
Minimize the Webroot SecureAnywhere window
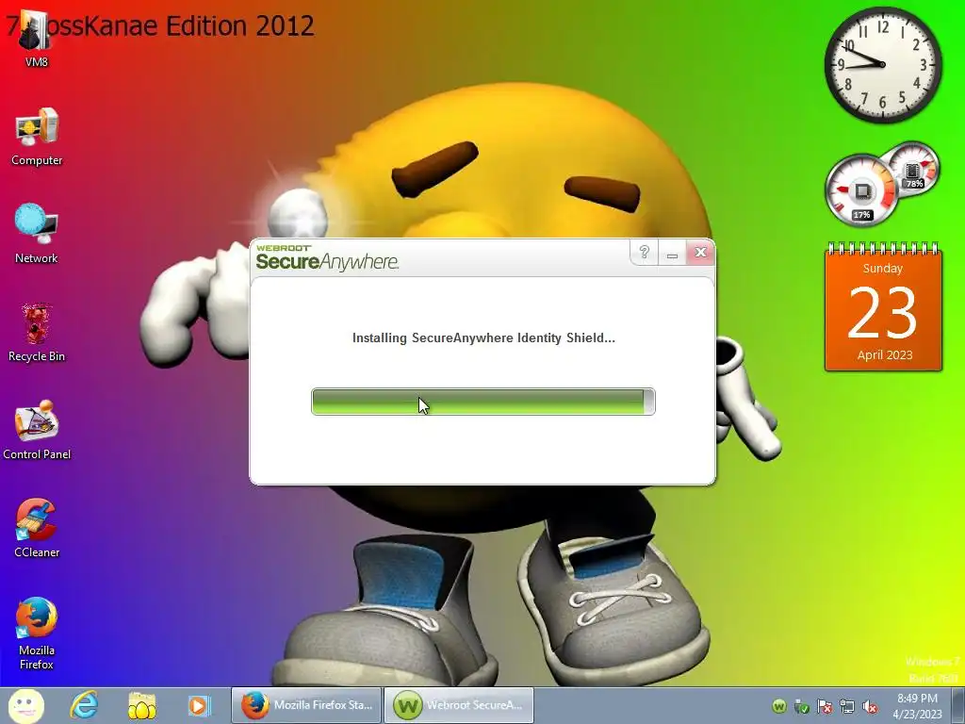click(672, 253)
